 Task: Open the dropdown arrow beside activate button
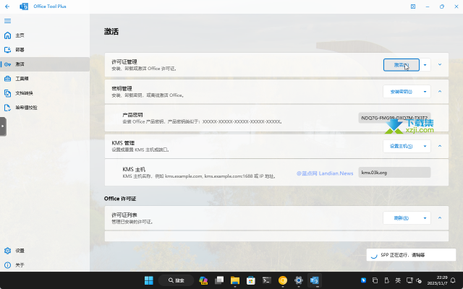[x=425, y=65]
